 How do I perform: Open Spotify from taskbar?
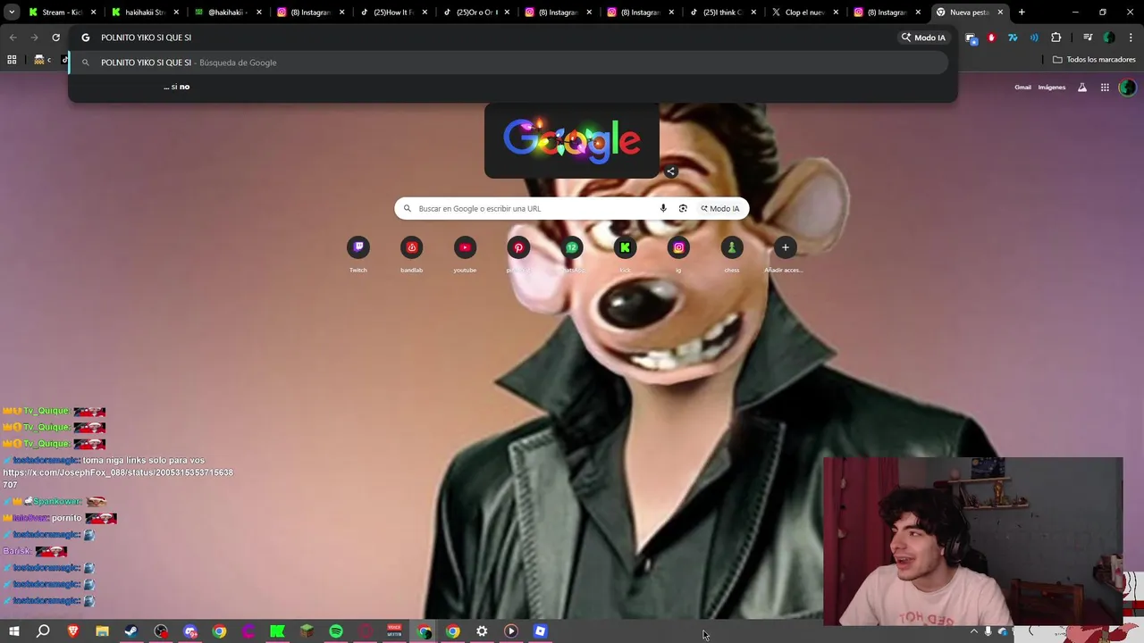click(336, 631)
